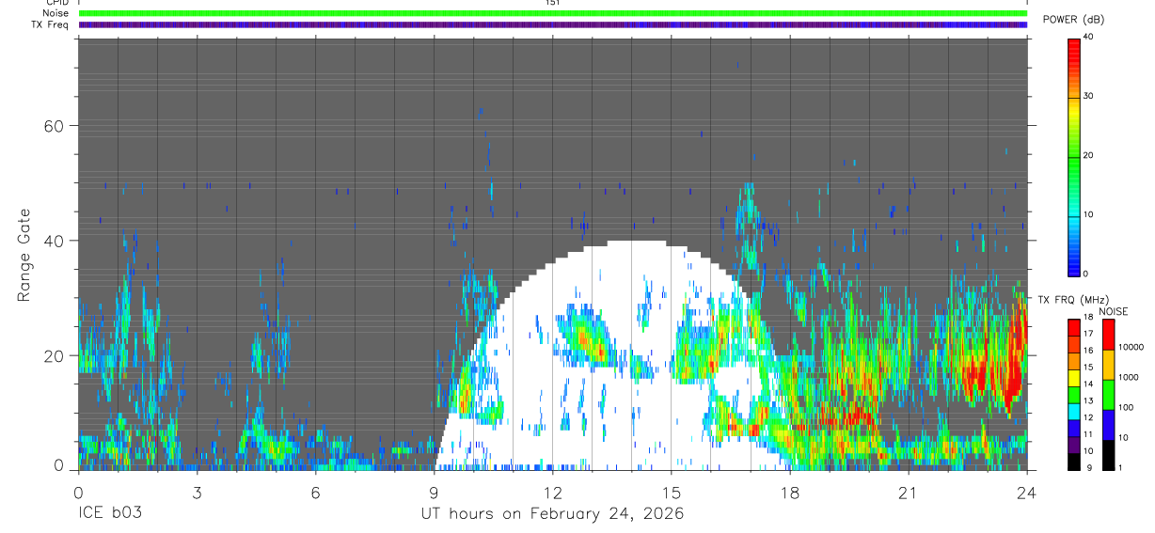Click the red 17–18 MHz TX FRQ swatch
1155x533 pixels.
point(1075,328)
